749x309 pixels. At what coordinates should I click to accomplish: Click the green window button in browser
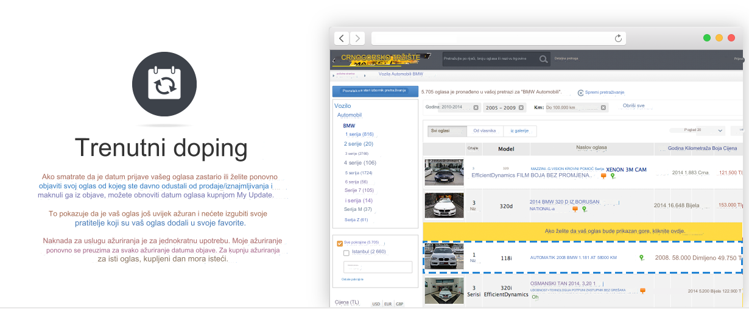(707, 38)
